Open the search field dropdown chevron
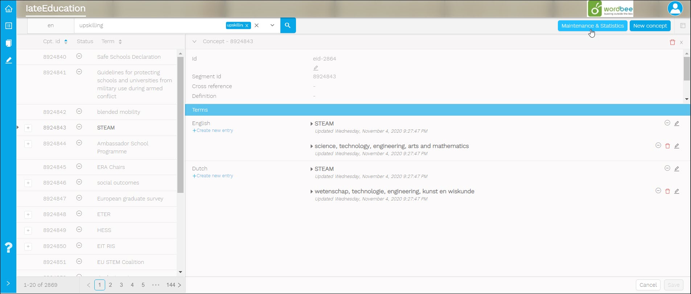The image size is (691, 294). 272,25
